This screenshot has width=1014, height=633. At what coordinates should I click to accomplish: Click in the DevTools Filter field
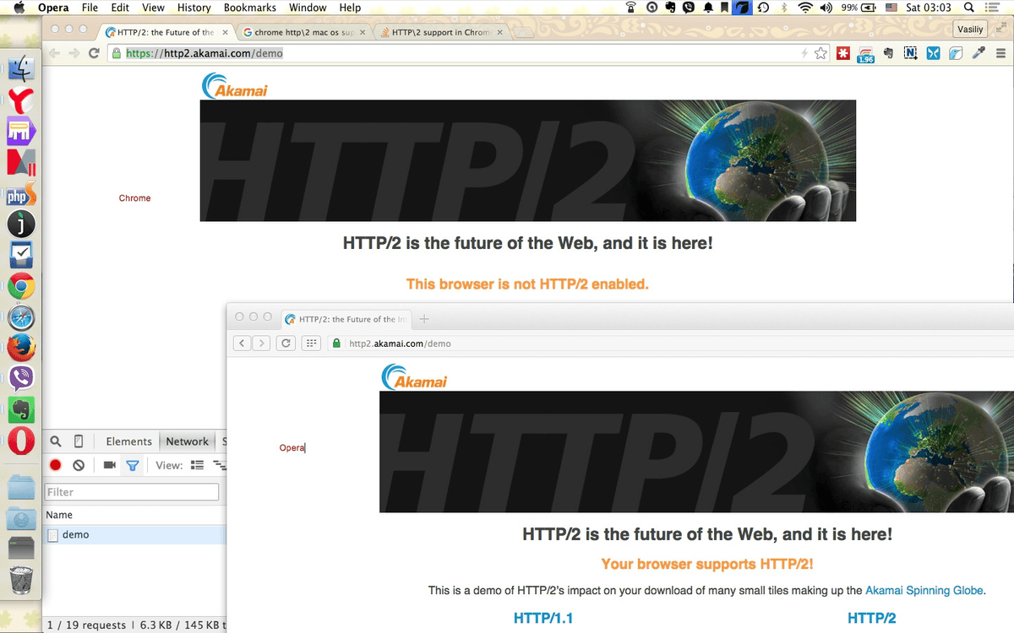click(132, 492)
